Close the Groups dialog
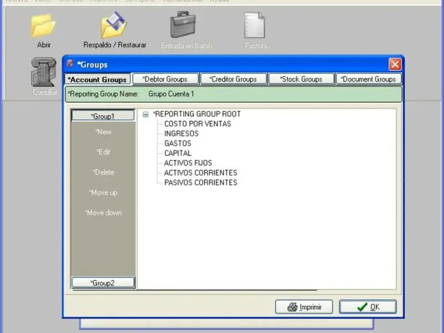Screen dimensions: 444x333 [x=395, y=64]
